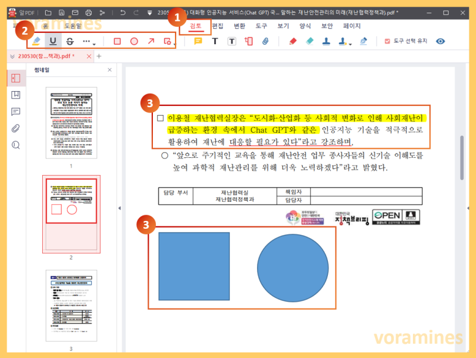Open the 도구 ribbon tab
The width and height of the screenshot is (476, 358).
(261, 26)
